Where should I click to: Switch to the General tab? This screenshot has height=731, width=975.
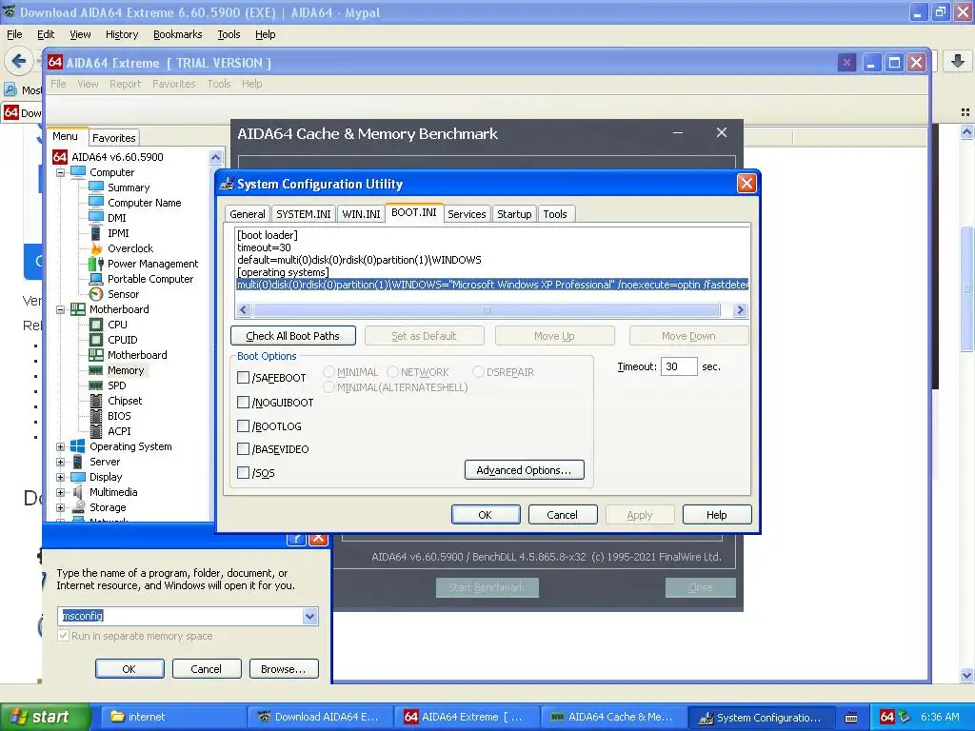247,214
